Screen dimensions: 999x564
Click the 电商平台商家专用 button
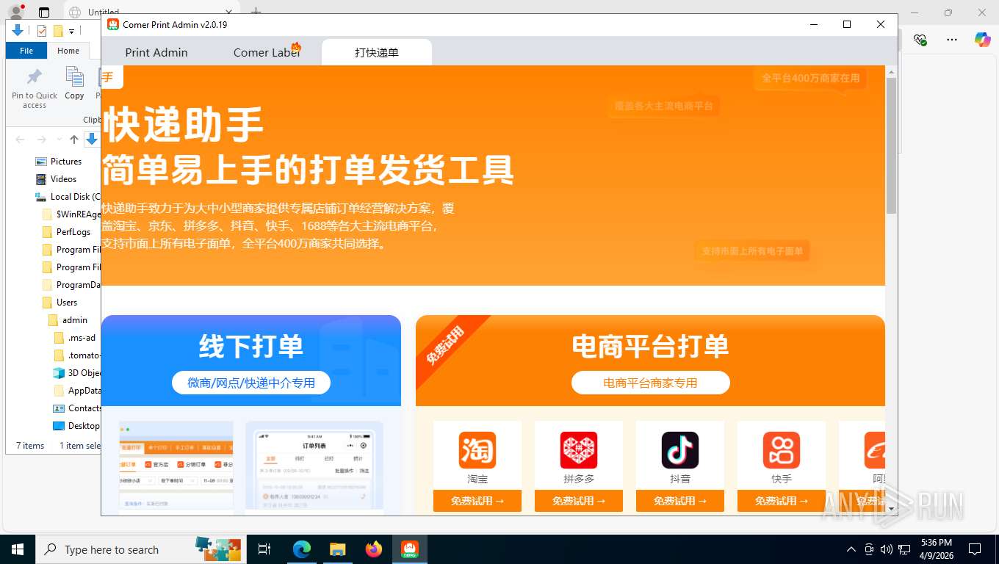(x=651, y=383)
